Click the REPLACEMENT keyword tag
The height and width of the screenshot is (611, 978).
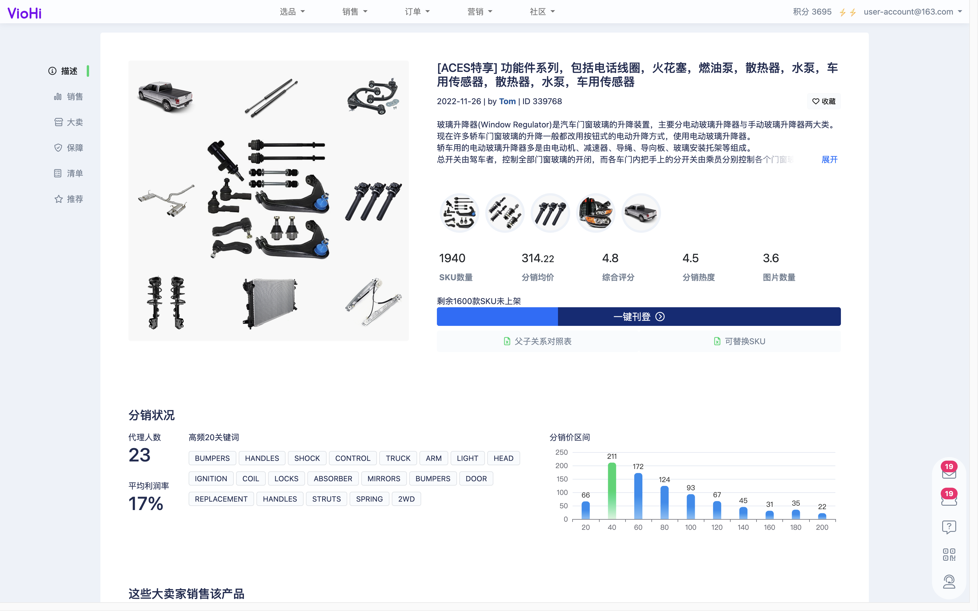(221, 499)
